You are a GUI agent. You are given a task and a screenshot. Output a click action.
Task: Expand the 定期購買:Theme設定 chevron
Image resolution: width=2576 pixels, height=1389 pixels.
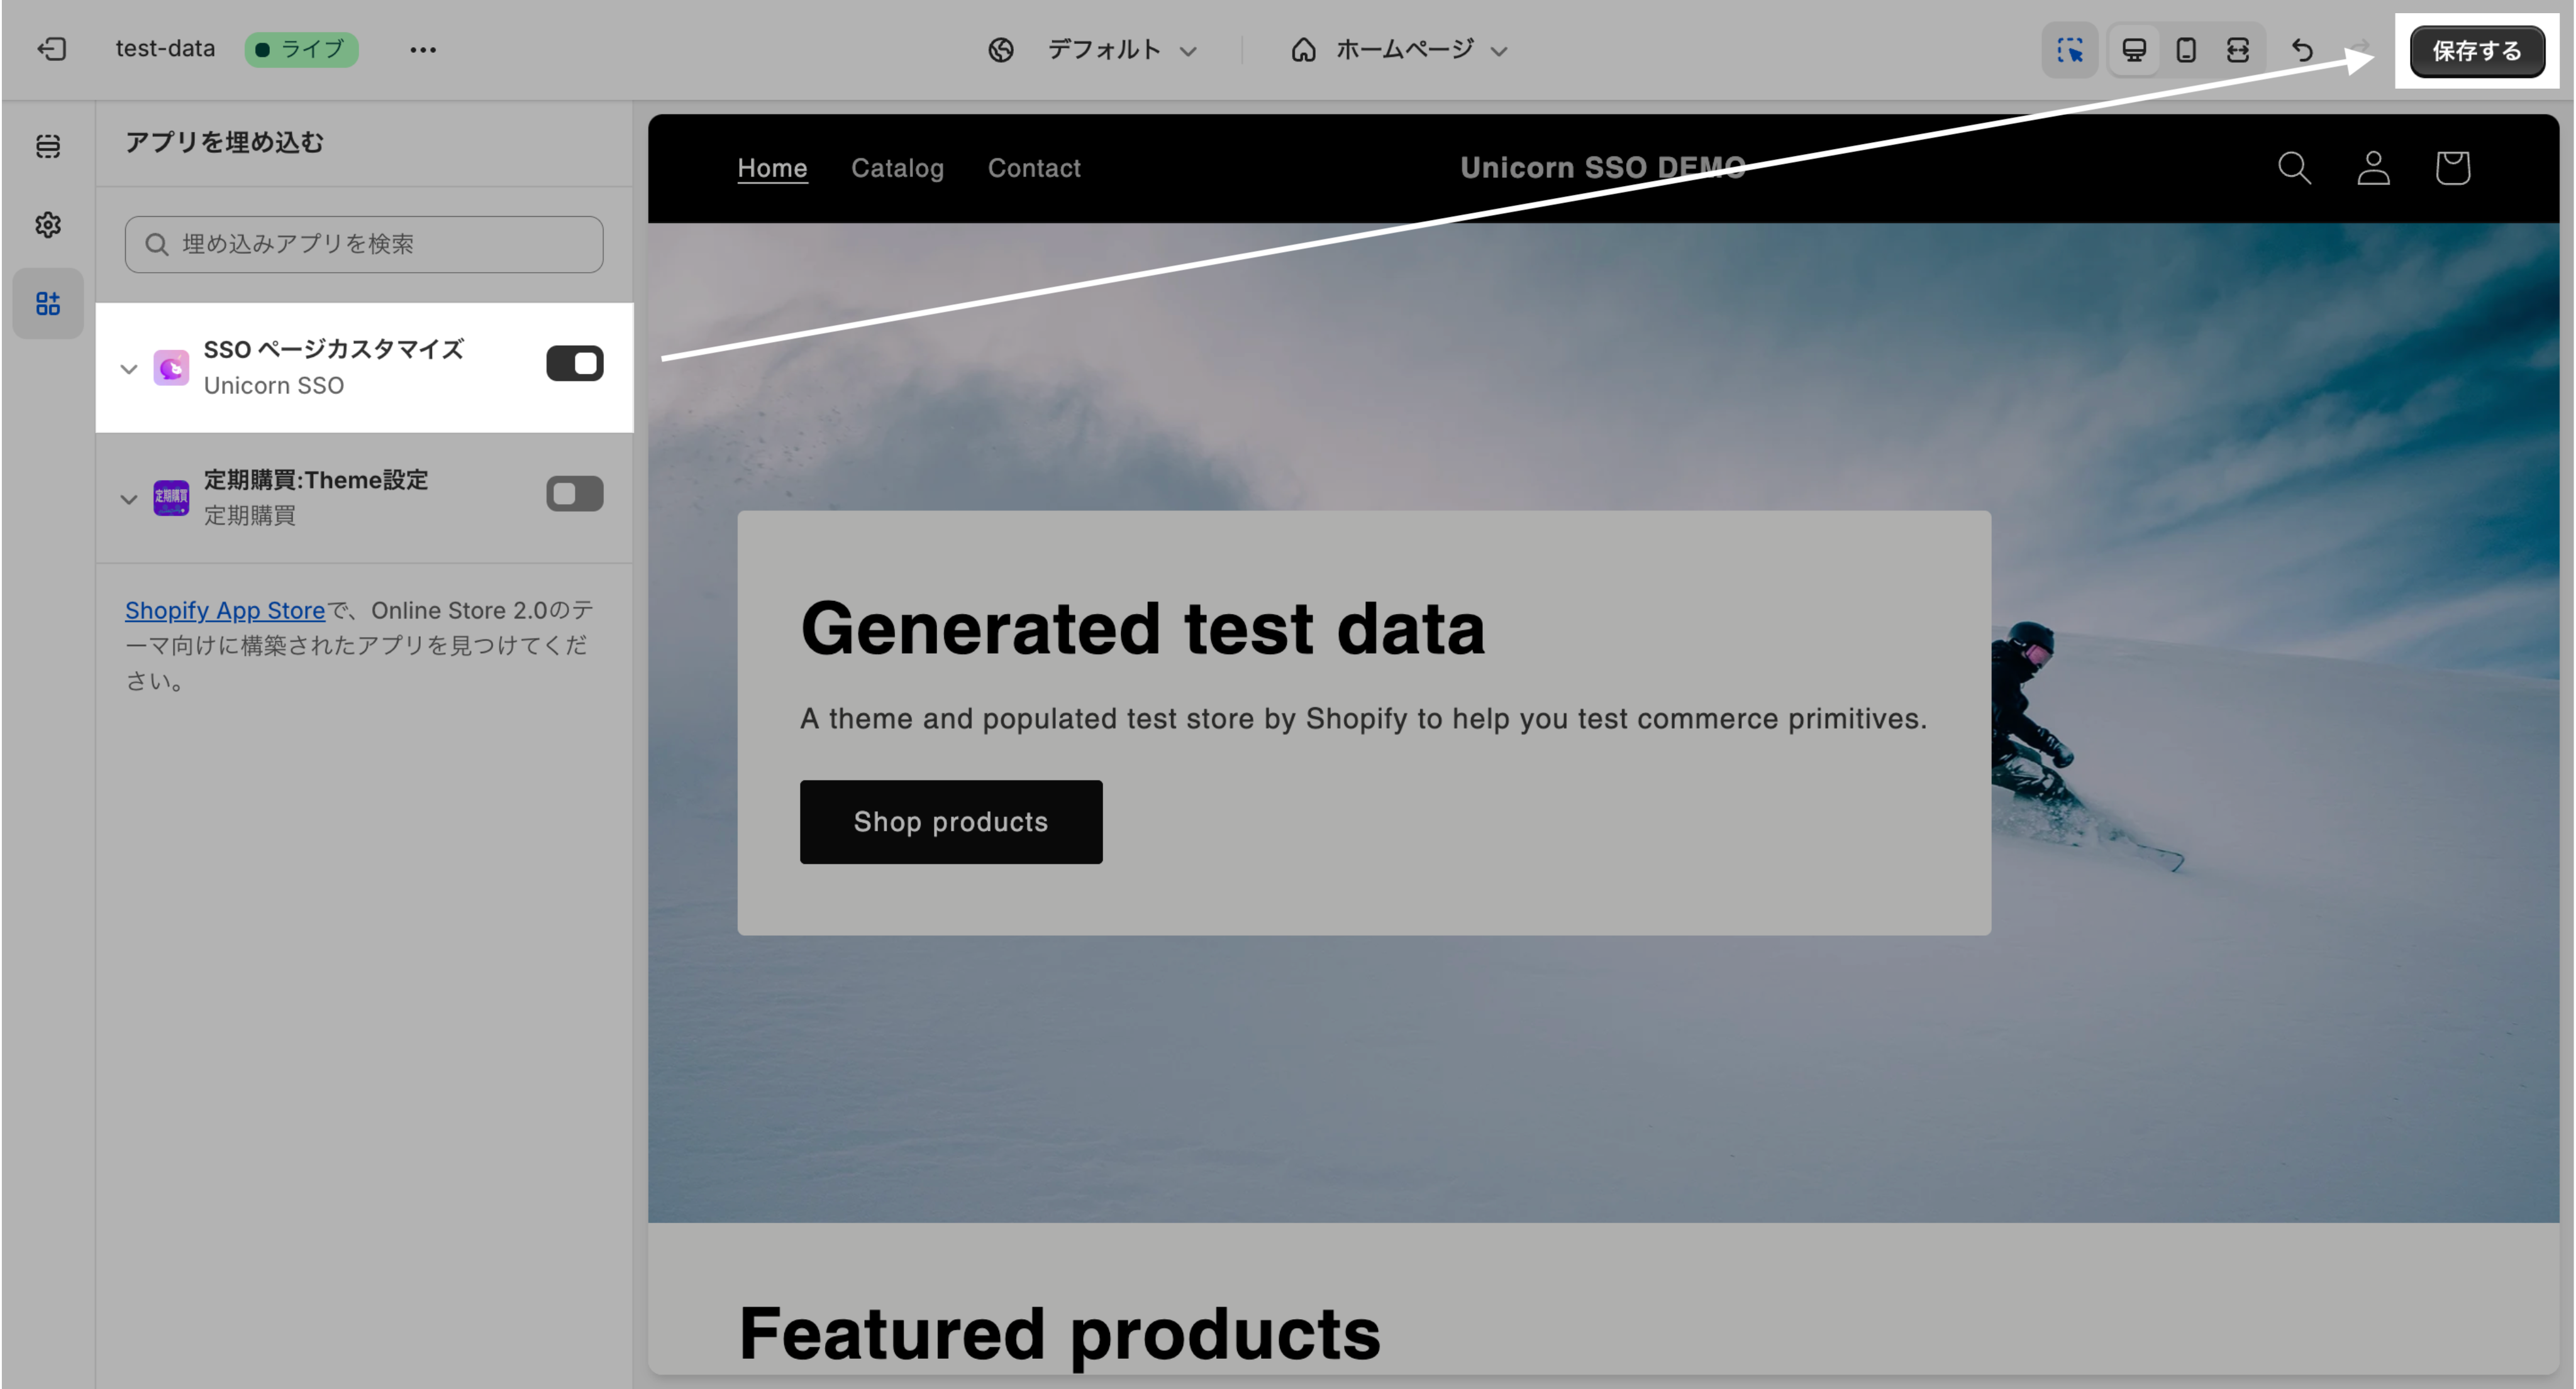click(x=129, y=498)
